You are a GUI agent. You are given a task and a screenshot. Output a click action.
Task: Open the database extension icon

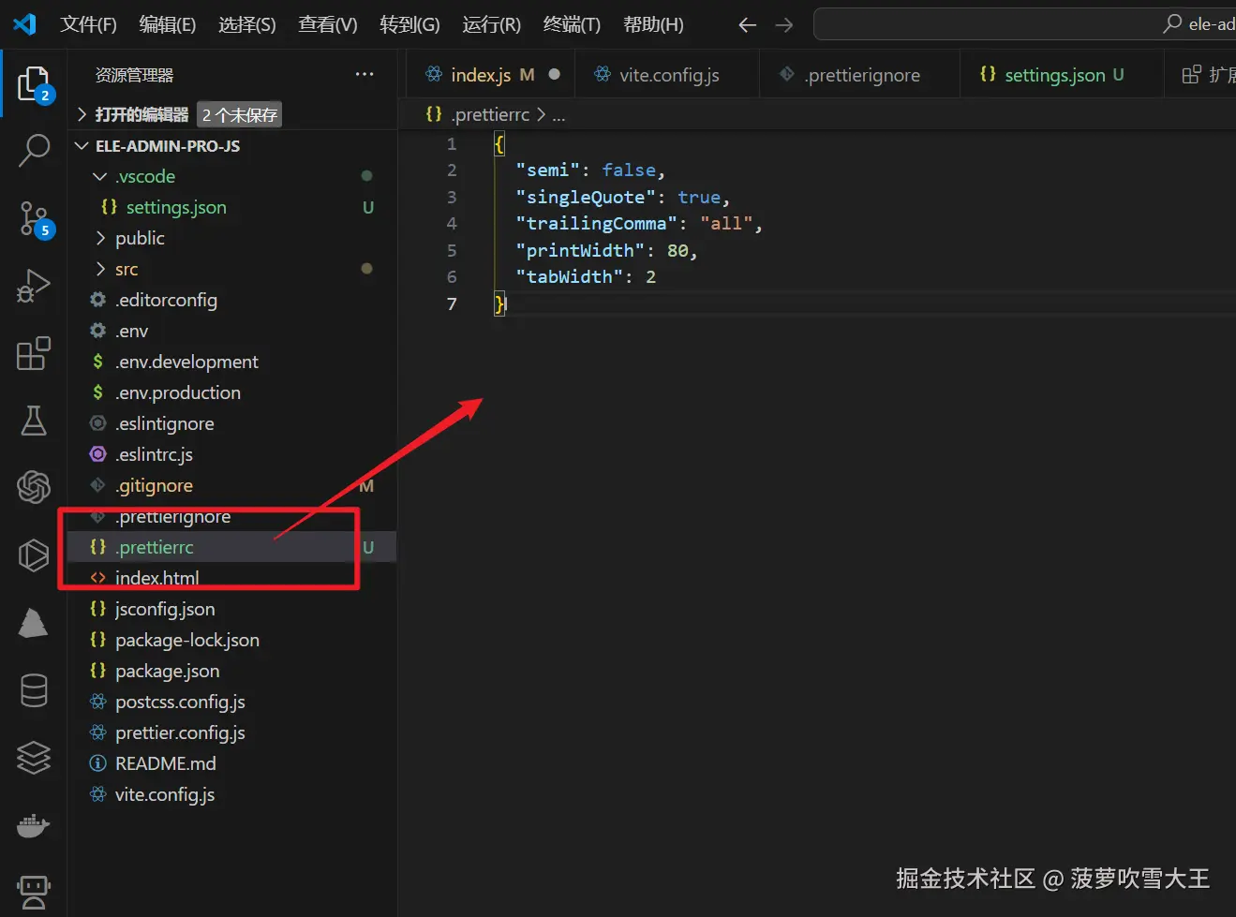point(34,691)
